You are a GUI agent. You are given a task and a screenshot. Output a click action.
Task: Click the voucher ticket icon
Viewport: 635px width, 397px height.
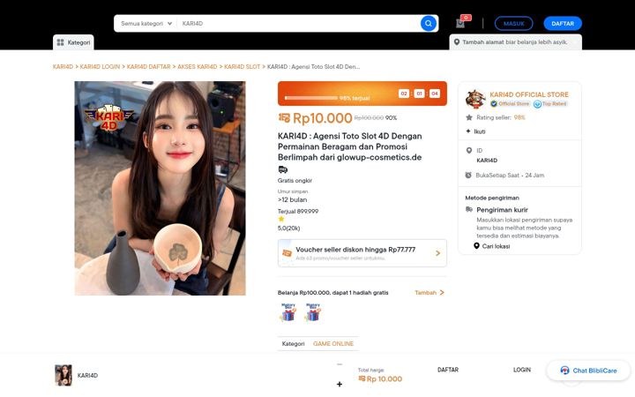(x=287, y=253)
